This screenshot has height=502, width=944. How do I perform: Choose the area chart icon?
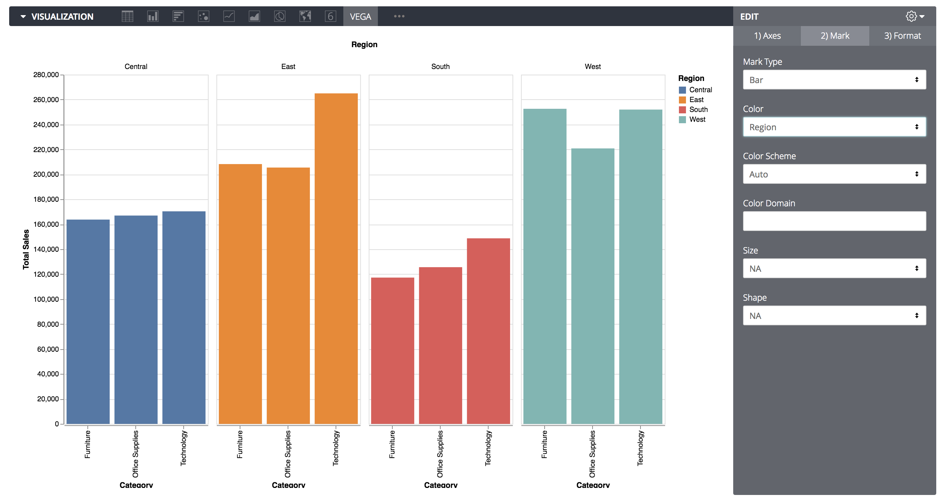(x=254, y=17)
